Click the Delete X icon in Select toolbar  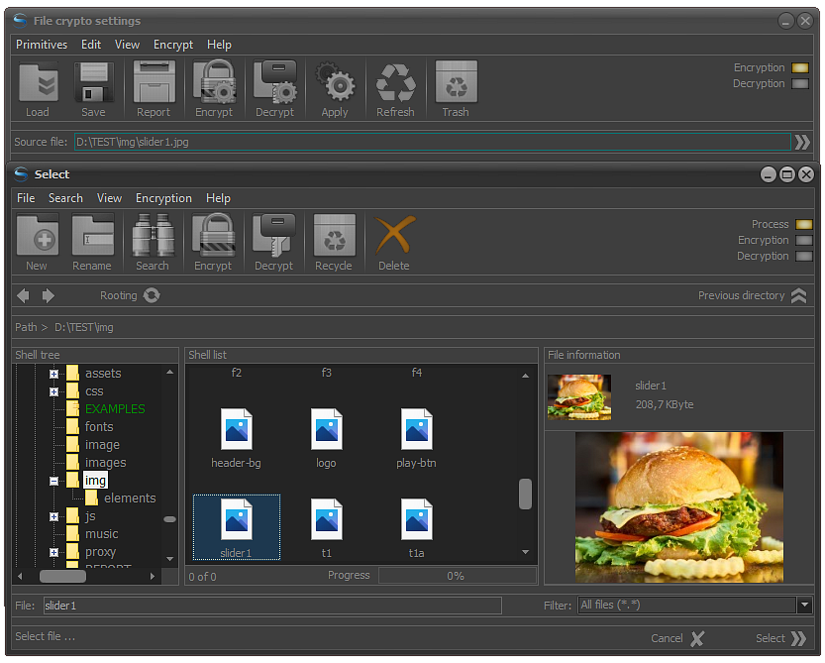point(394,235)
